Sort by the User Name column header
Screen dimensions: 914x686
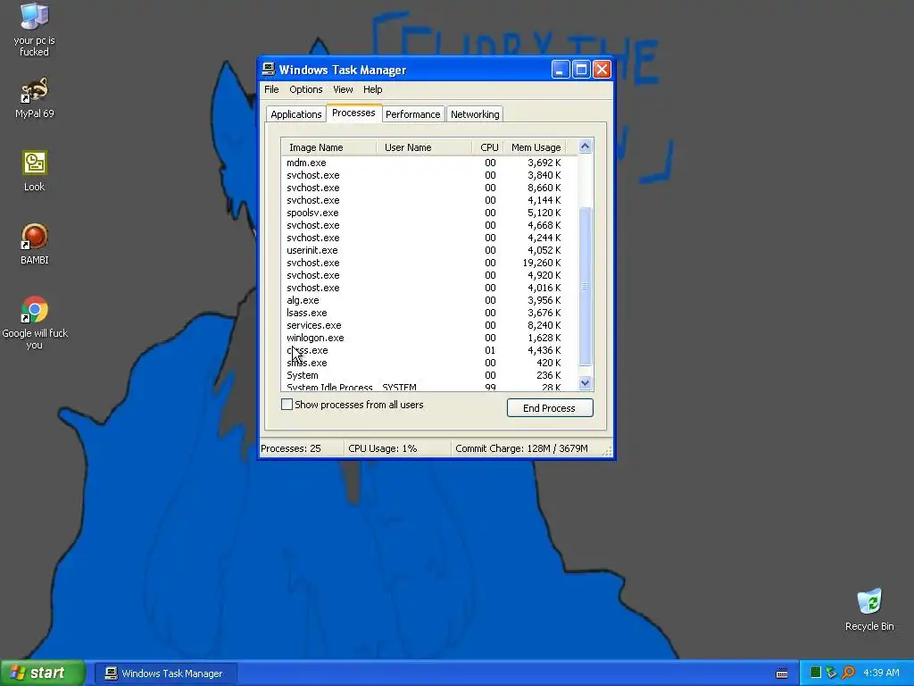[424, 147]
